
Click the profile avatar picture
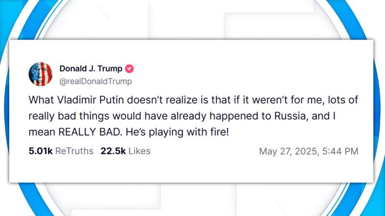click(41, 74)
